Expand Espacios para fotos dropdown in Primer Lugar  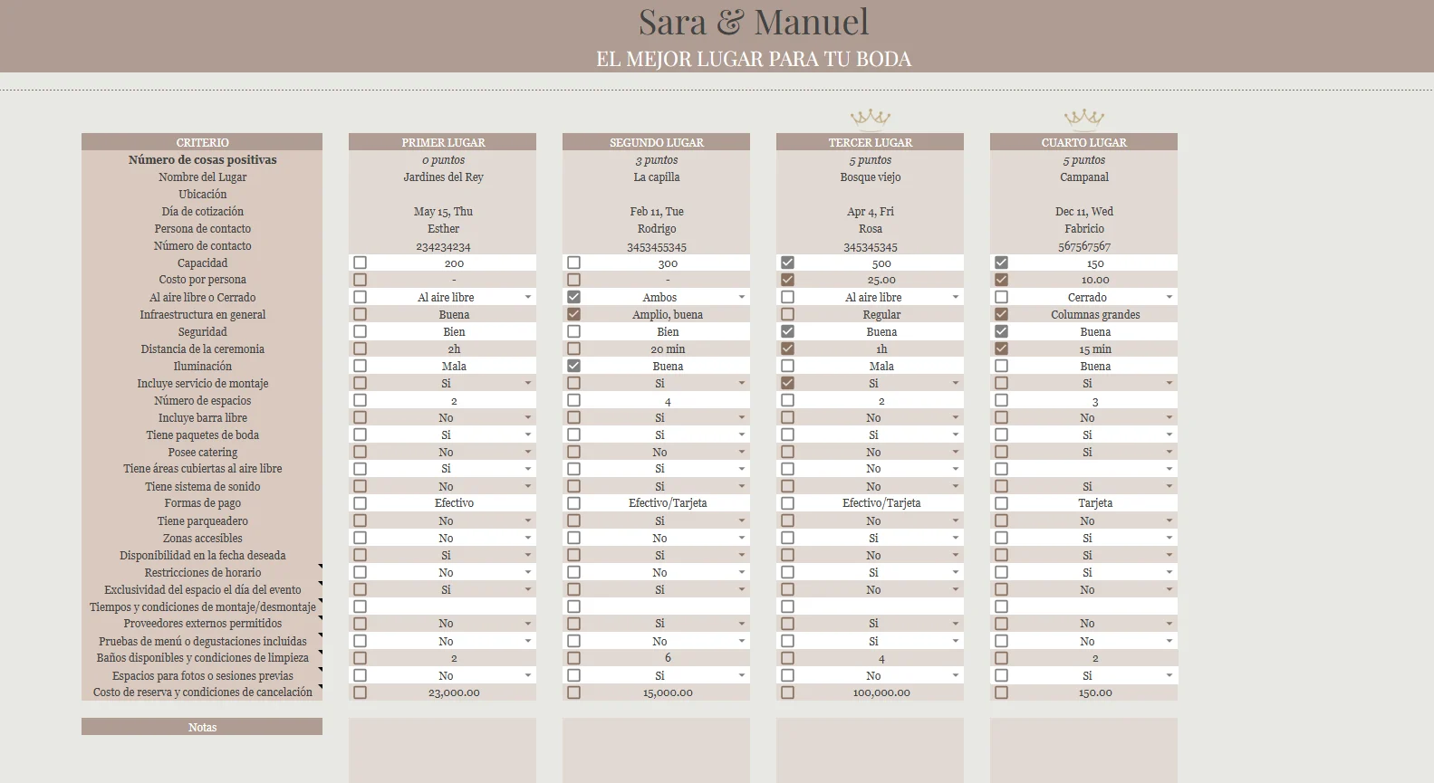point(528,675)
